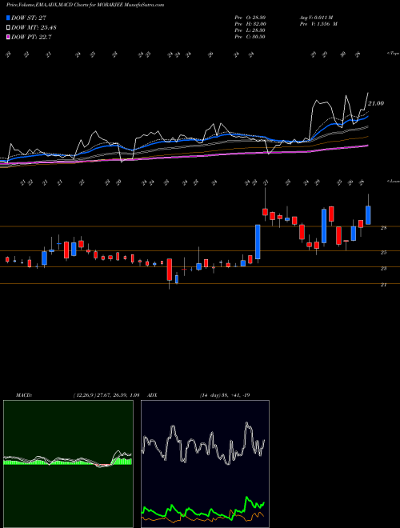Click the '<Tops' marker label
The height and width of the screenshot is (528, 400).
393,54
